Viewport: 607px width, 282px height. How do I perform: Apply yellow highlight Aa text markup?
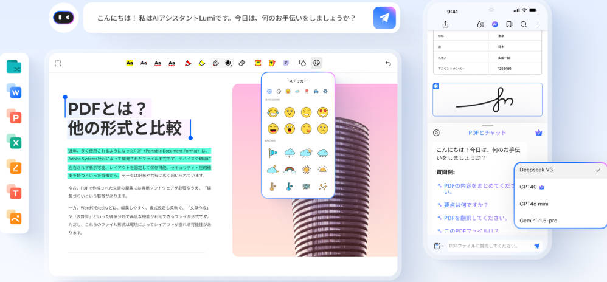(x=130, y=63)
